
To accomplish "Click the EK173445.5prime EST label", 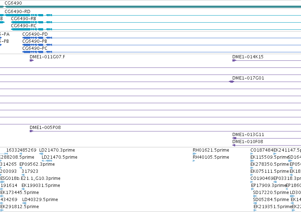I will tap(19, 193).
